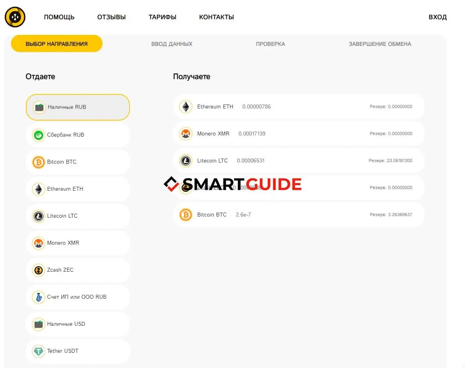The width and height of the screenshot is (465, 368).
Task: Click the Zcash icon in Отдаете list
Action: point(38,270)
